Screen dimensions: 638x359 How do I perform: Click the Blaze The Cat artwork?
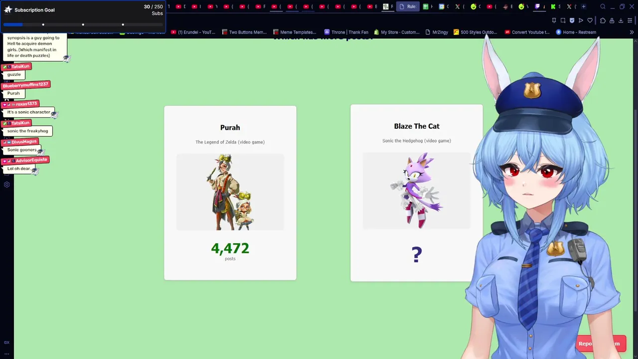point(417,191)
